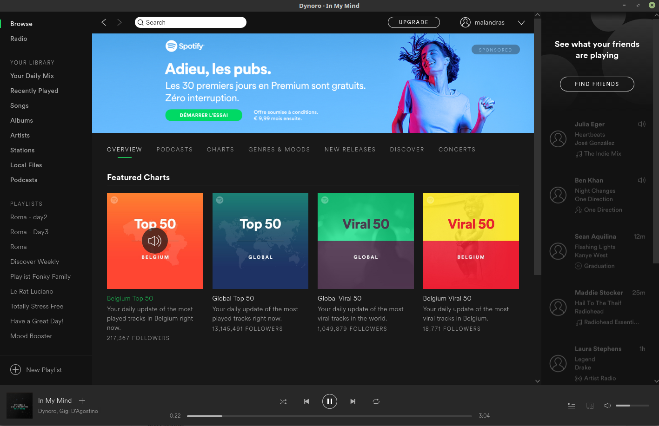Viewport: 659px width, 426px height.
Task: Open the Global Top 50 chart thumbnail
Action: click(260, 241)
